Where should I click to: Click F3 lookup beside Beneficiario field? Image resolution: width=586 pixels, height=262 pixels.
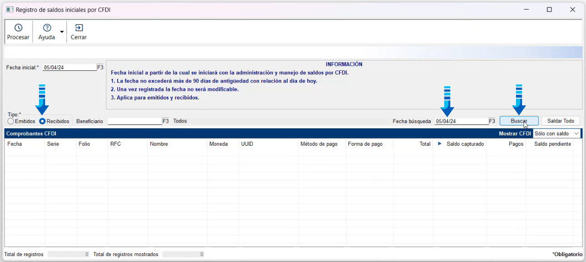pos(166,121)
